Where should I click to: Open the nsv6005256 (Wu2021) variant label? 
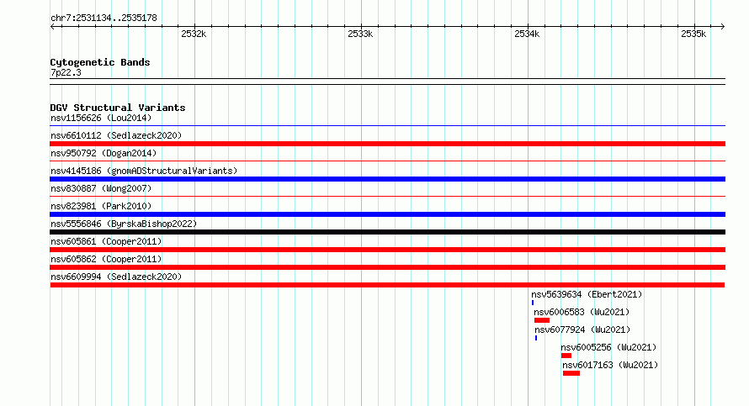point(608,347)
